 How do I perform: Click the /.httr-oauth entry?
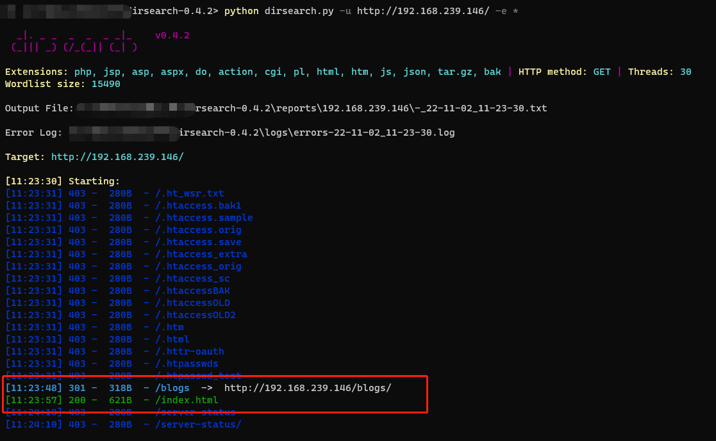point(190,351)
